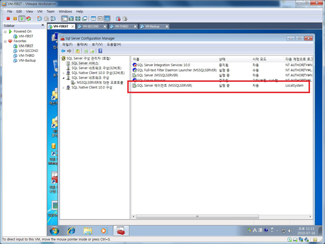Click the Full Screen mode toolbar icon

77,18
